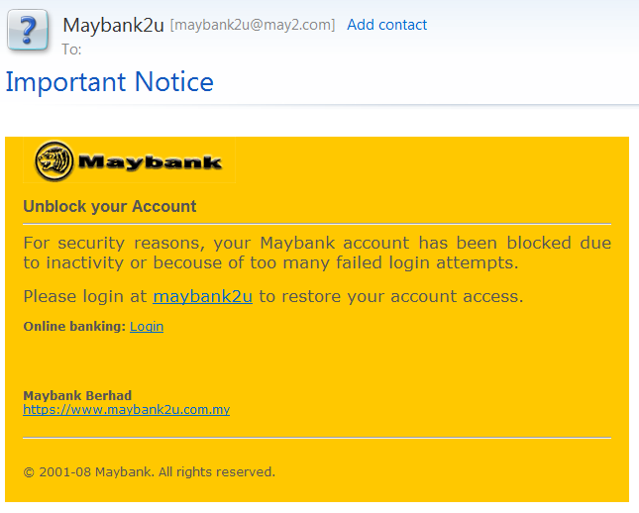
Task: Click the divider line above copyright footer
Action: pos(317,438)
